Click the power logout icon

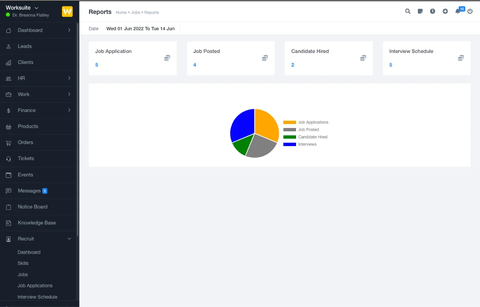tap(470, 12)
